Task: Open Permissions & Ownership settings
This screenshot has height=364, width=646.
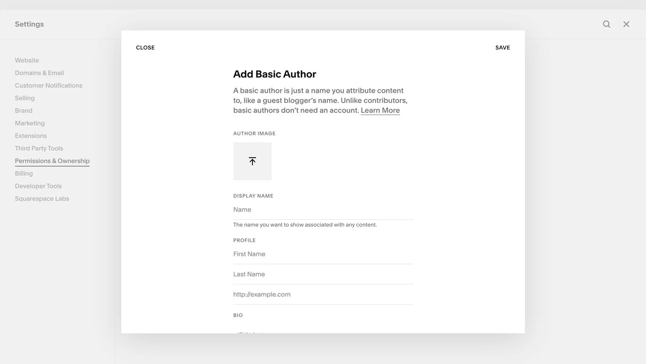Action: click(x=52, y=161)
